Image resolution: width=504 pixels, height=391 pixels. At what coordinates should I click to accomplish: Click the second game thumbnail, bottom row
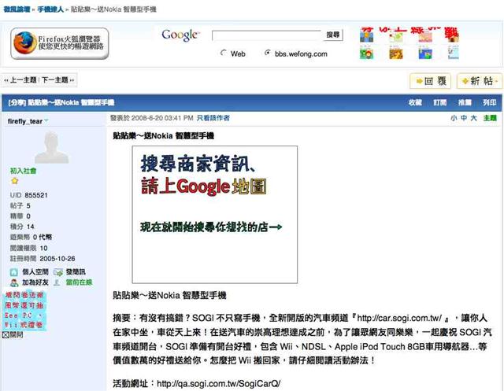click(x=396, y=53)
